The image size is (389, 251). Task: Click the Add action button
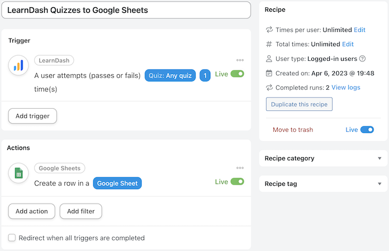[32, 211]
